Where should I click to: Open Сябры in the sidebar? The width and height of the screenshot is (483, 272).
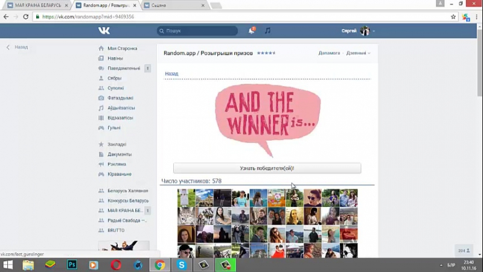114,78
